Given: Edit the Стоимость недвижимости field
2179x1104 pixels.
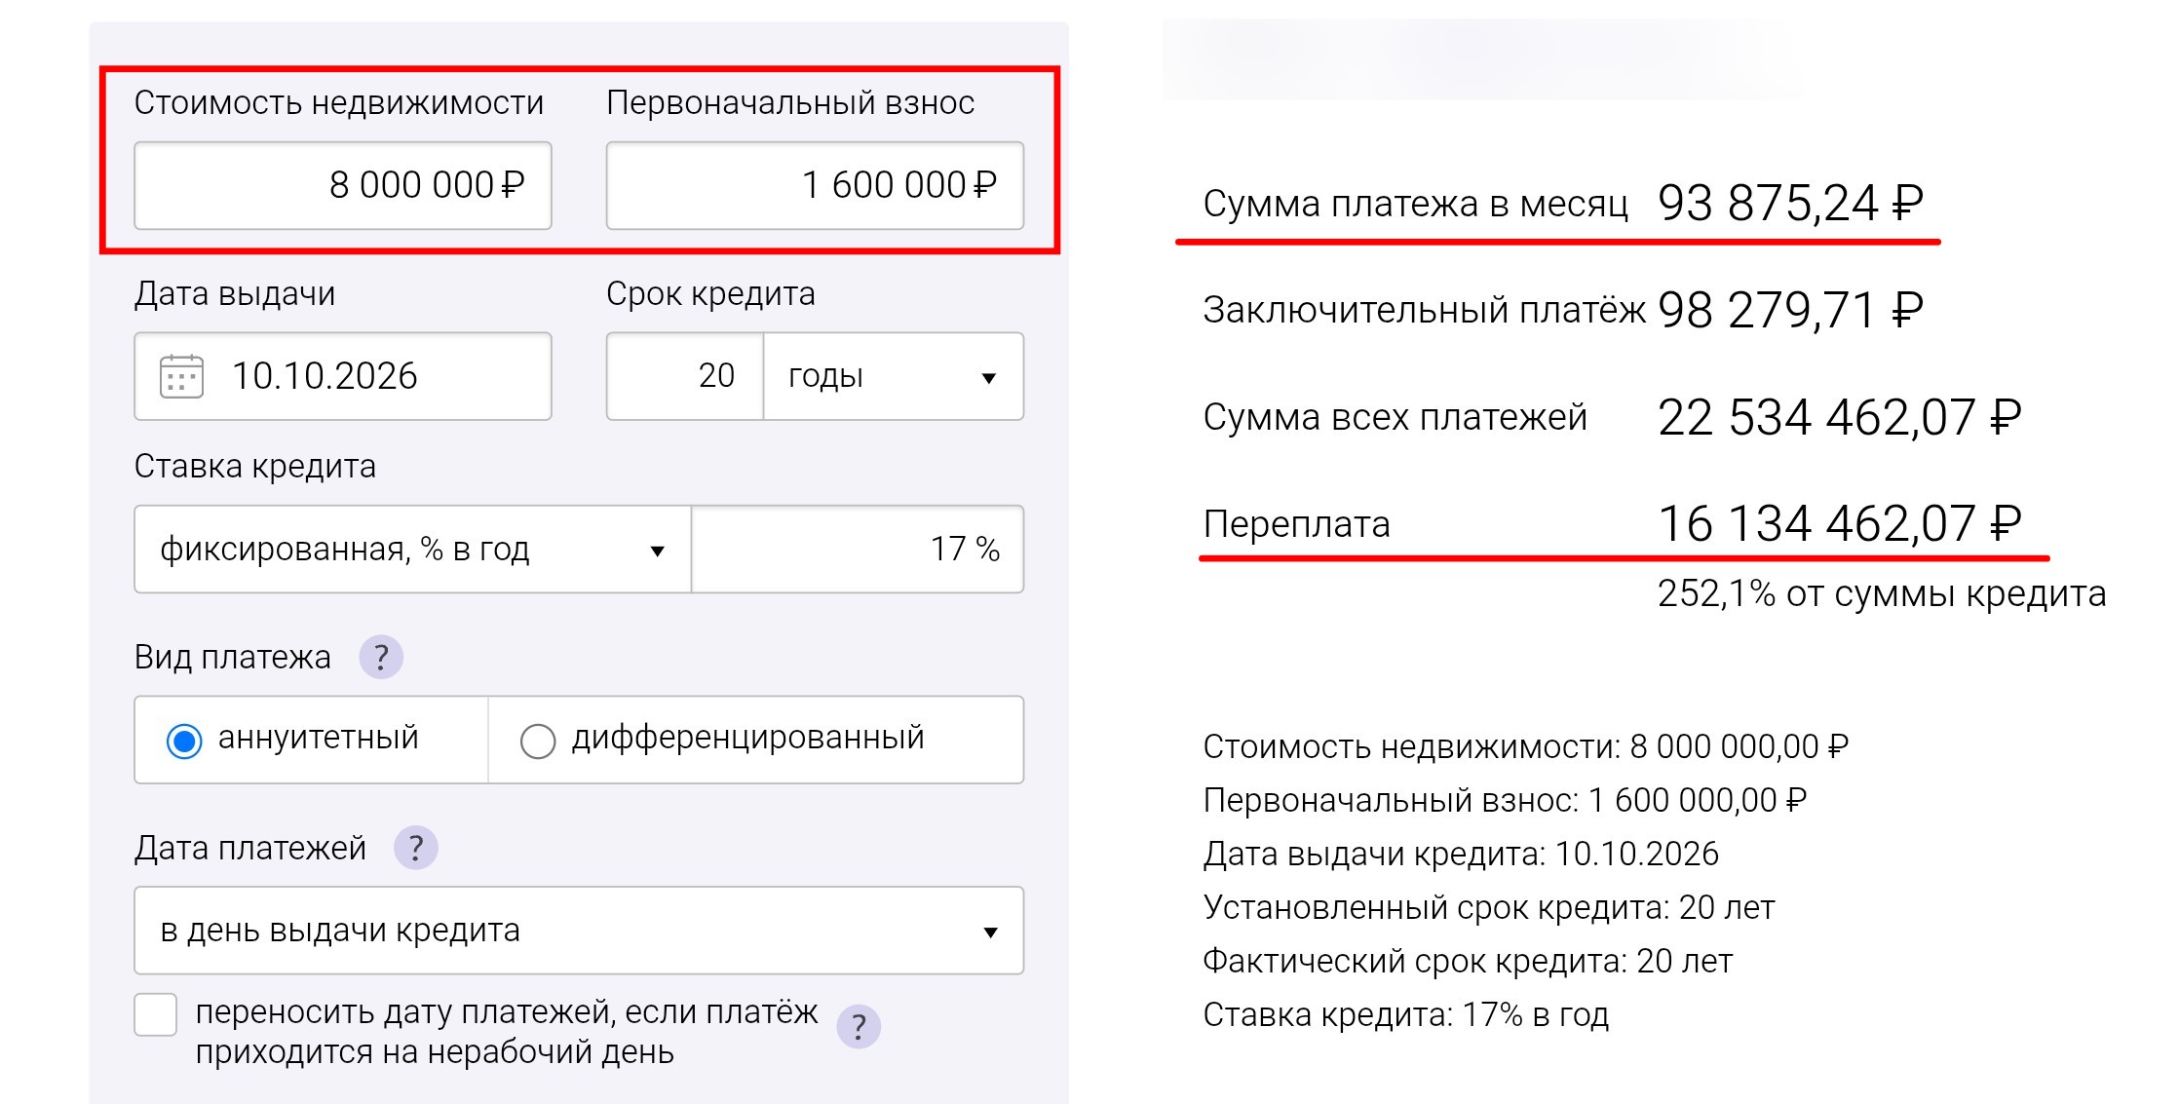Looking at the screenshot, I should coord(343,185).
